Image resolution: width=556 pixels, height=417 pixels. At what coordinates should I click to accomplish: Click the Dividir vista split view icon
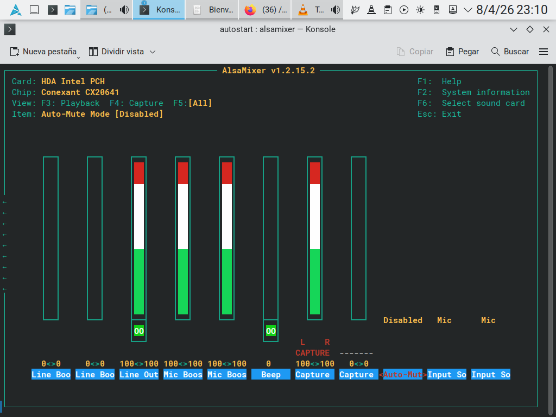pyautogui.click(x=93, y=52)
